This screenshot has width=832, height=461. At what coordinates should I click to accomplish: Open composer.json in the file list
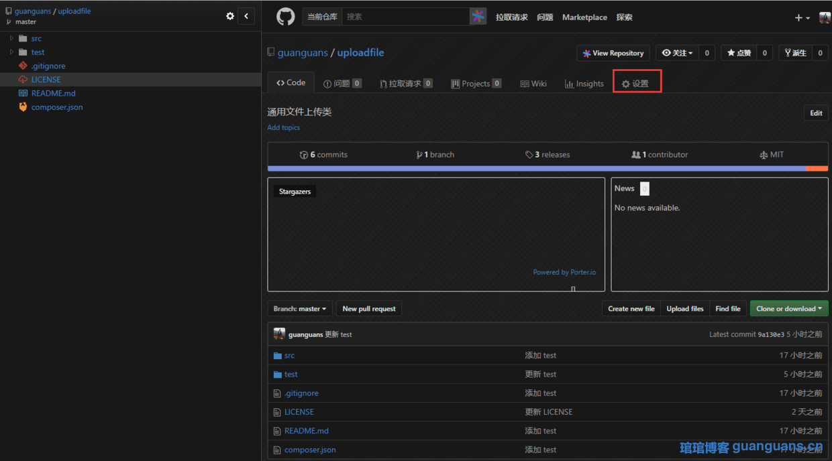coord(310,450)
